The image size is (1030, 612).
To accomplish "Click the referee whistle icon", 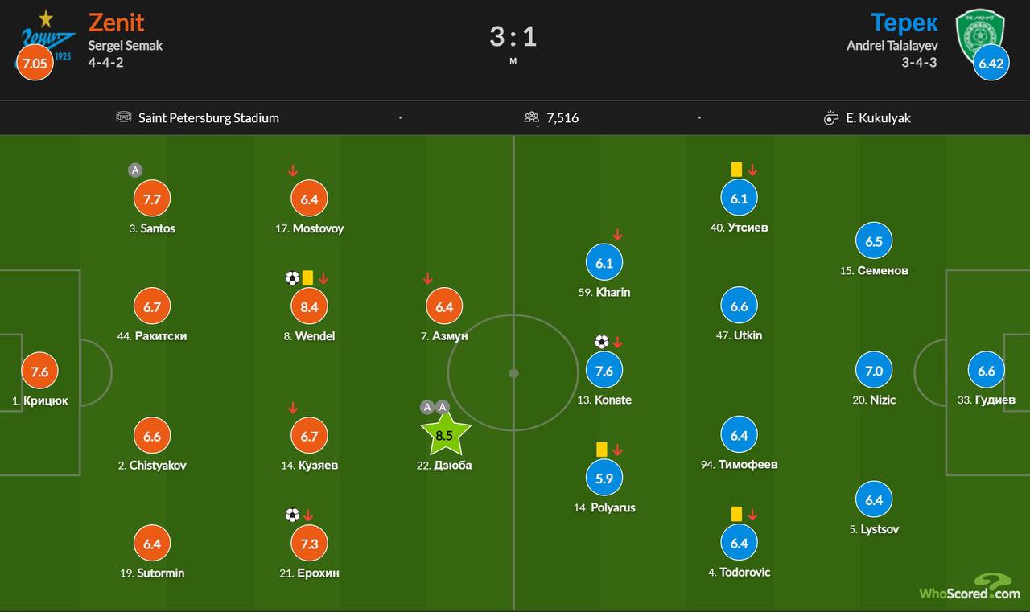I will pyautogui.click(x=831, y=118).
